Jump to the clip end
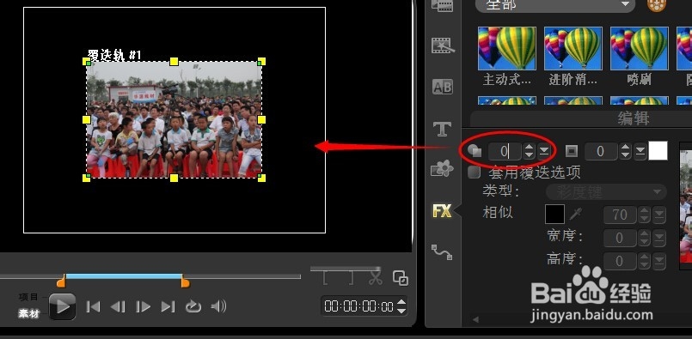 168,306
